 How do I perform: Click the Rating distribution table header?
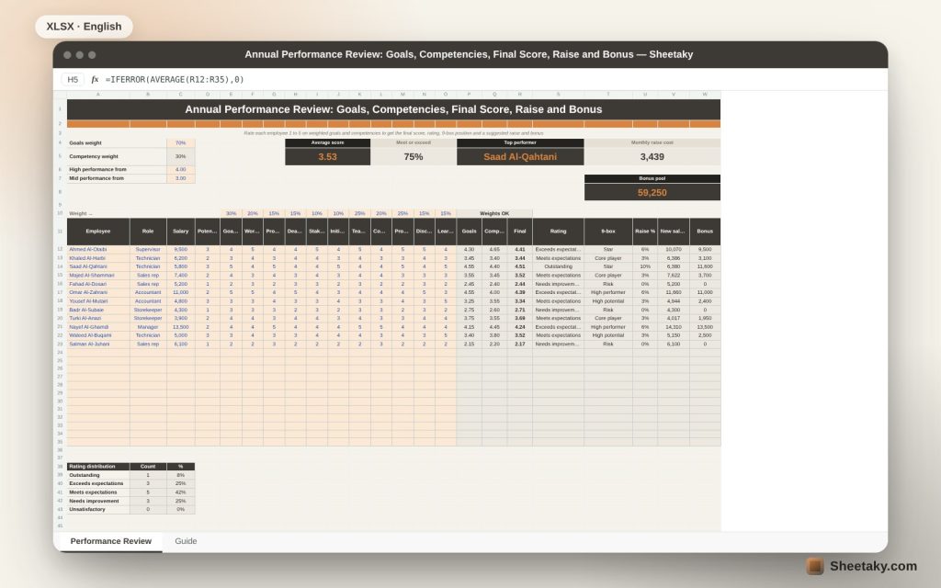click(x=97, y=466)
